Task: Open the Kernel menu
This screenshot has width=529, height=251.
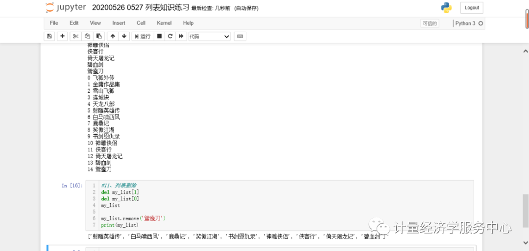Action: (x=164, y=23)
